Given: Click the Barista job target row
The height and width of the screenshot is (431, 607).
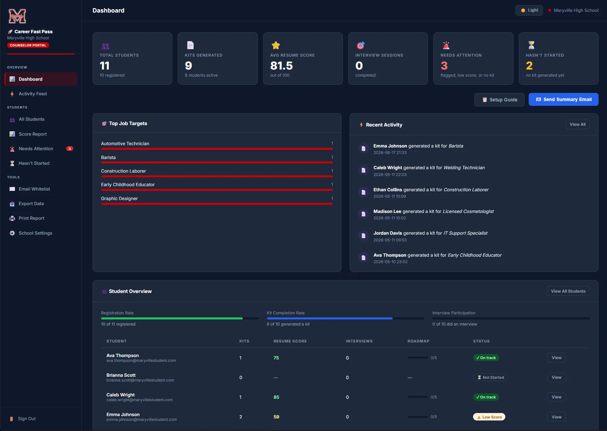Looking at the screenshot, I should 217,159.
